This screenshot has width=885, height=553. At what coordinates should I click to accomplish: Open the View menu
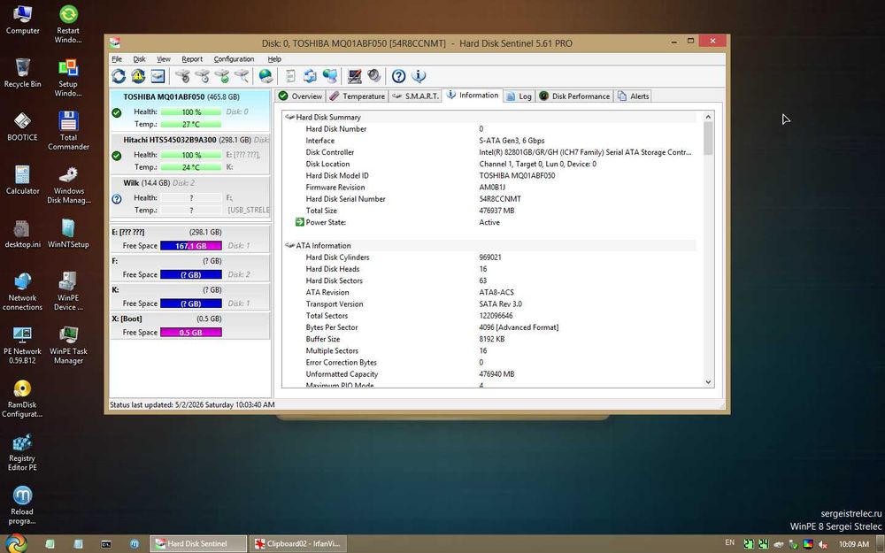tap(164, 59)
